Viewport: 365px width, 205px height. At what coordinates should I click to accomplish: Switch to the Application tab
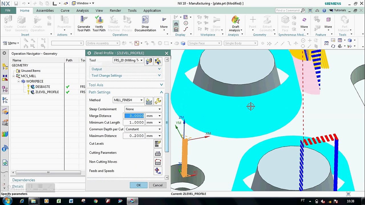[x=152, y=11]
